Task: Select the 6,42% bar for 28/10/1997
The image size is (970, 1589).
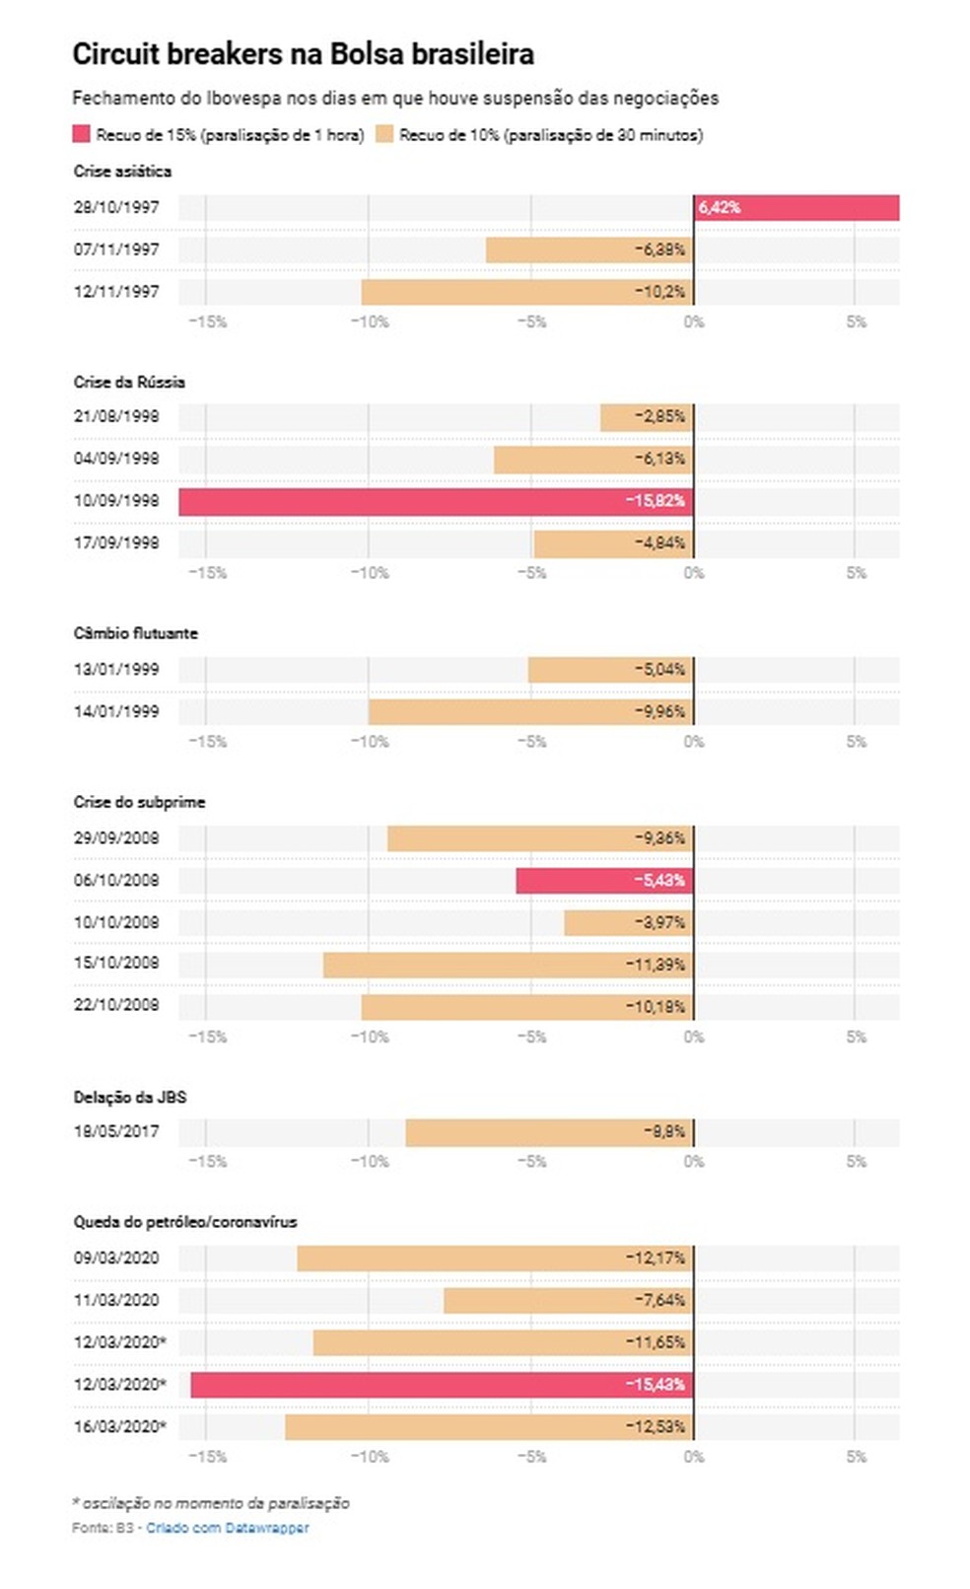Action: (x=797, y=207)
